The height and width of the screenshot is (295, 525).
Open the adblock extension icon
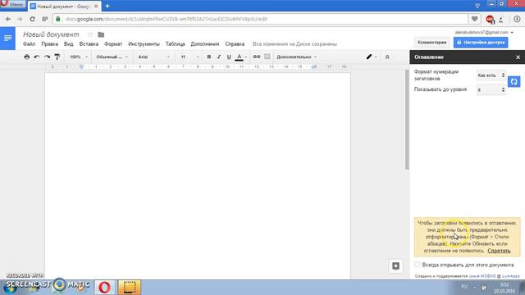tap(490, 19)
